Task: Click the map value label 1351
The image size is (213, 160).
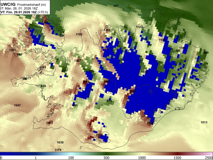Action: [x=12, y=50]
